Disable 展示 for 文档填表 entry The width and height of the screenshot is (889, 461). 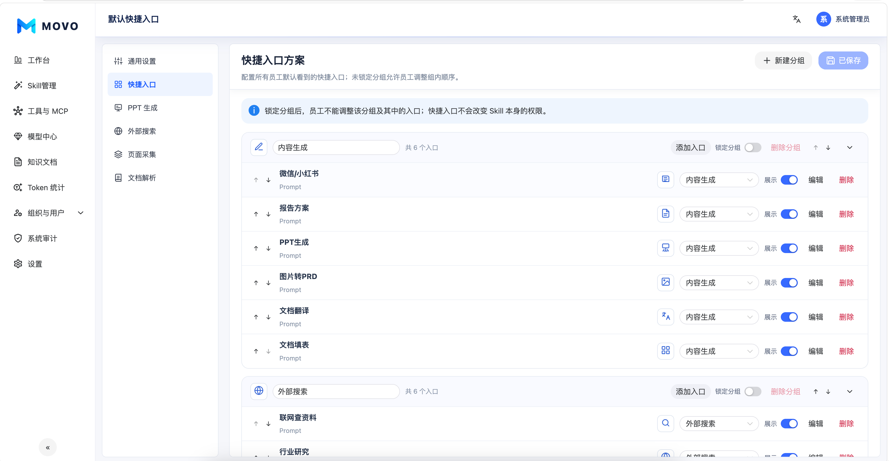click(789, 351)
